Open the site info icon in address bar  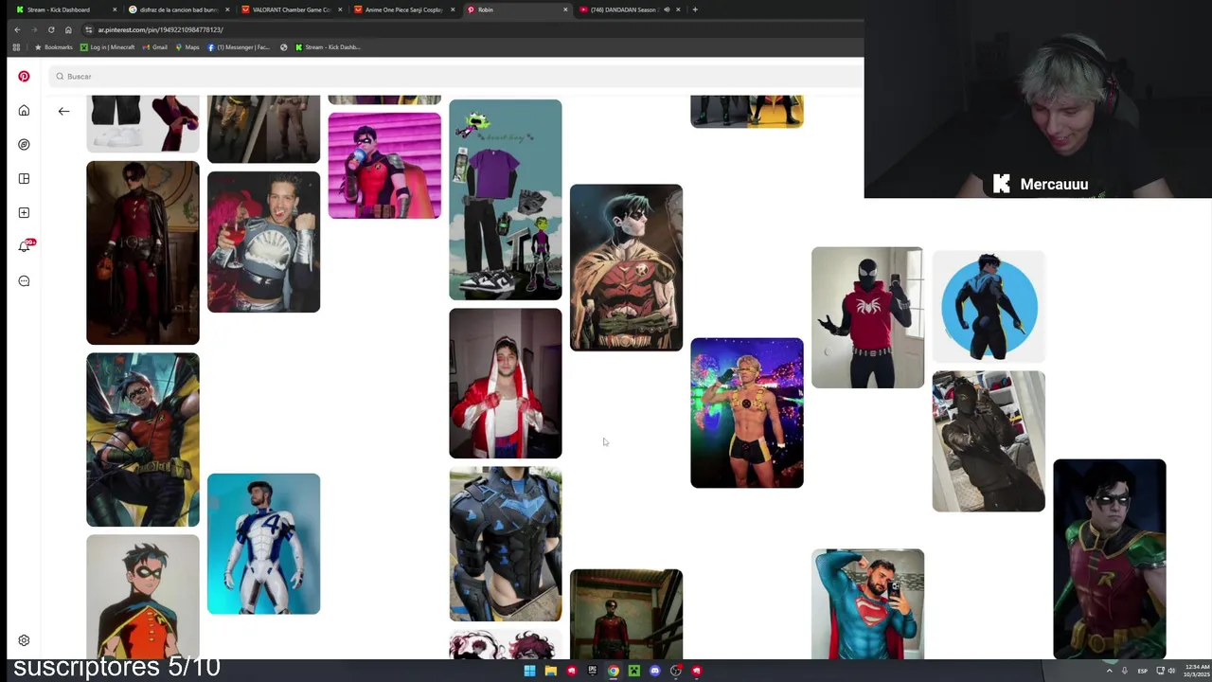(89, 29)
